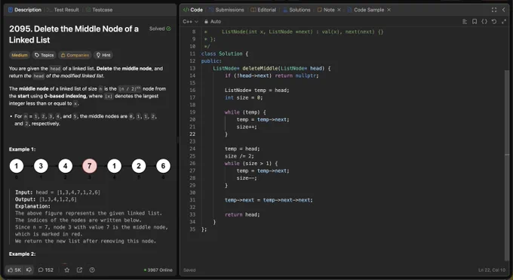This screenshot has height=280, width=513.
Task: Click the problem title text
Action: coord(74,35)
